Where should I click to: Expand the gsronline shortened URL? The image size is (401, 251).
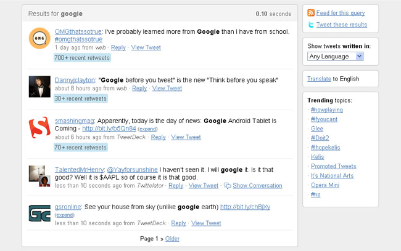(x=65, y=215)
